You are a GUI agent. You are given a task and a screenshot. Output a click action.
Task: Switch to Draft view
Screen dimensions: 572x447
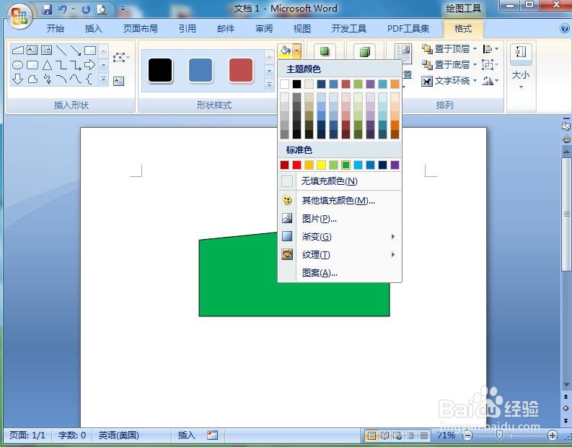coord(424,435)
